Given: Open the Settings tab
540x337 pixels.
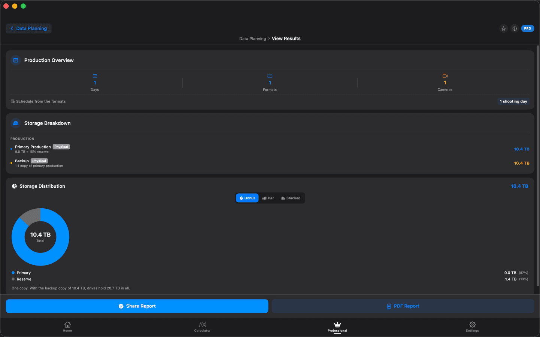Looking at the screenshot, I should pos(472,327).
